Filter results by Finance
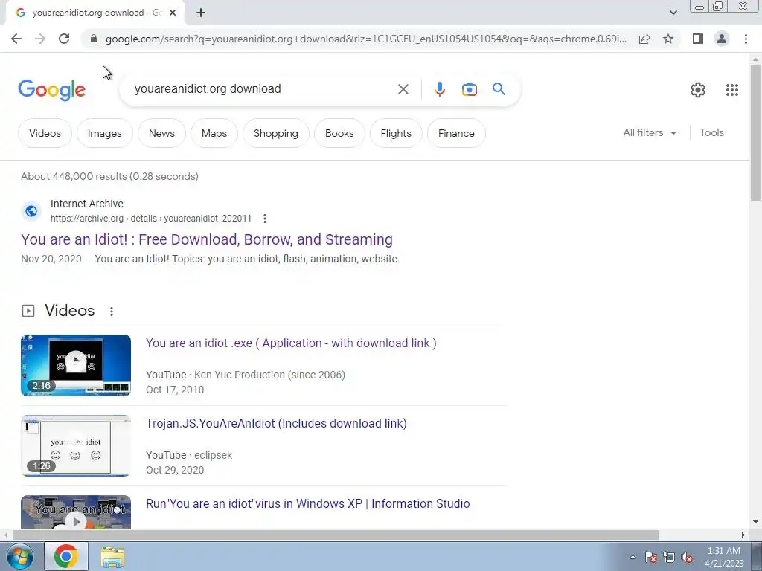The image size is (762, 571). 456,133
